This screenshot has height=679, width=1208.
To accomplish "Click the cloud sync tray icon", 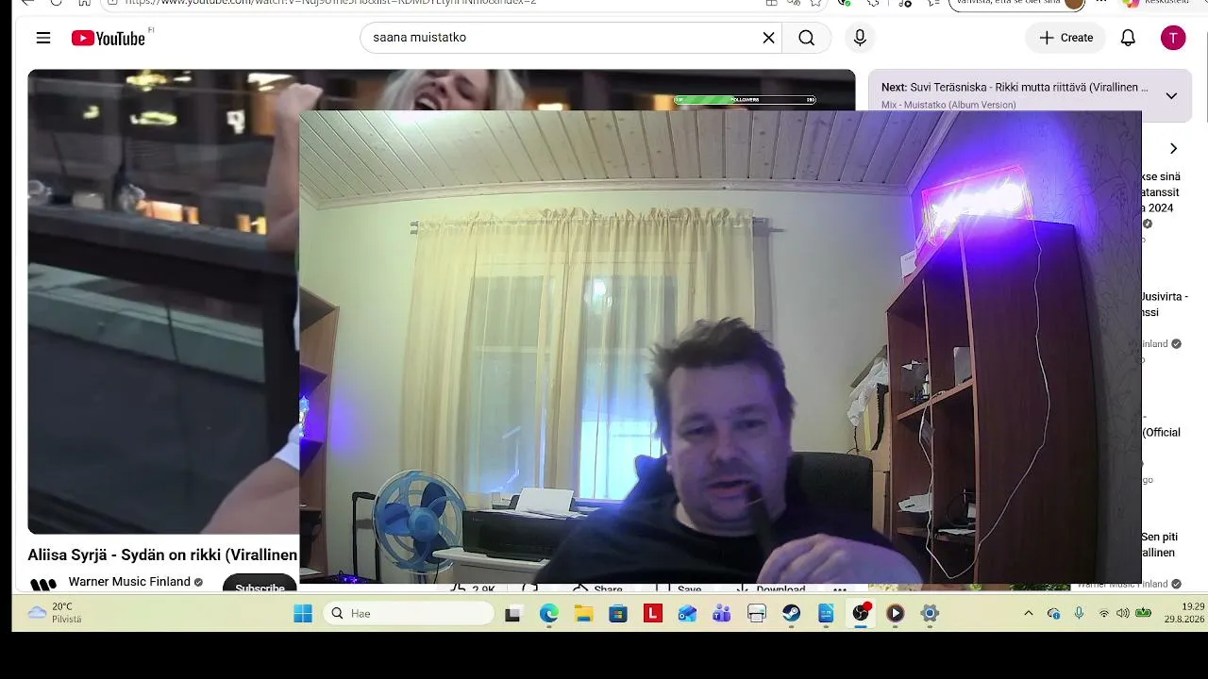I will point(1054,614).
